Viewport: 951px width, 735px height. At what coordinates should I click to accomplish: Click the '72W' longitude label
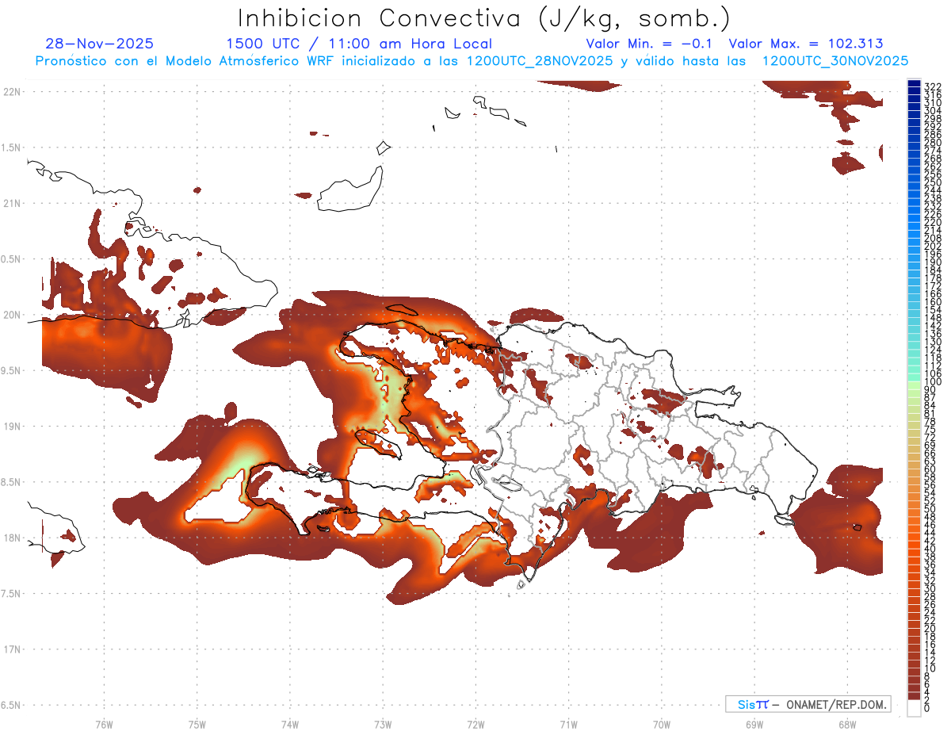click(475, 723)
